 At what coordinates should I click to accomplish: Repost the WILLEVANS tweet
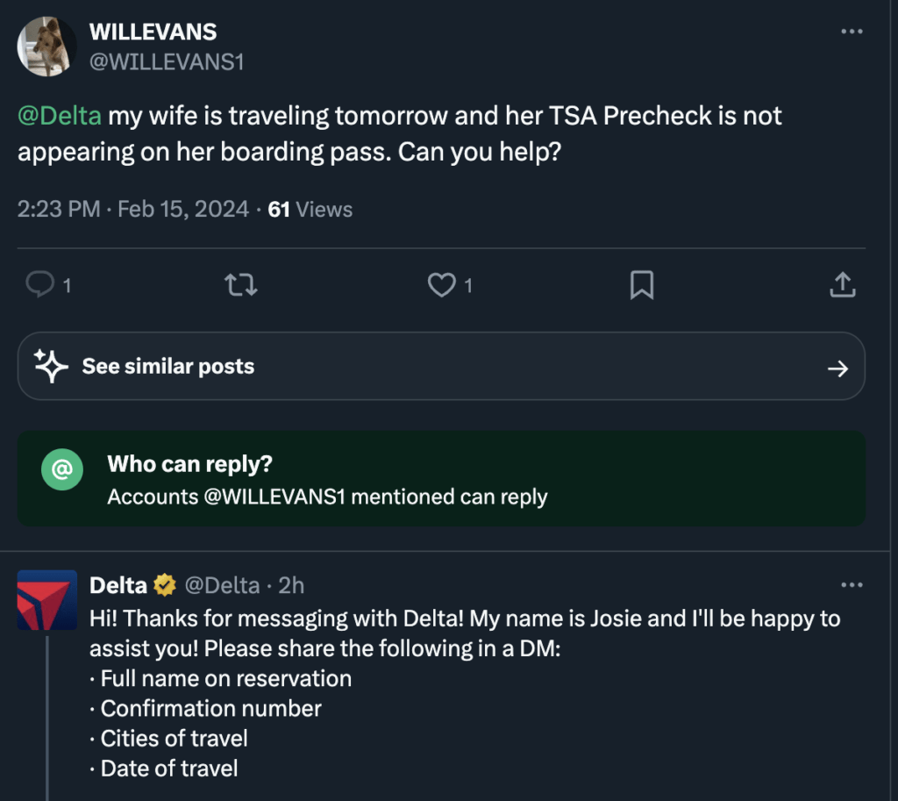point(241,284)
